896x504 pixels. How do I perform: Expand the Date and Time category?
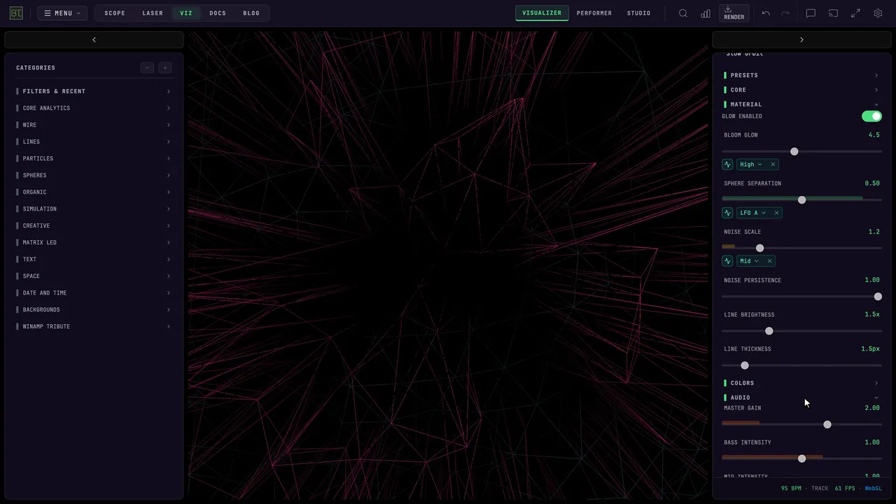tap(94, 293)
